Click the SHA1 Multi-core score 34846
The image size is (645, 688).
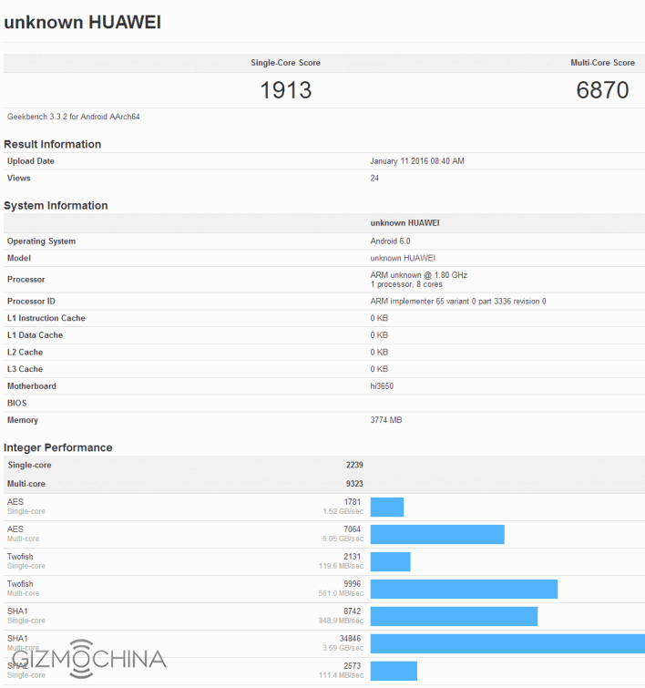350,639
